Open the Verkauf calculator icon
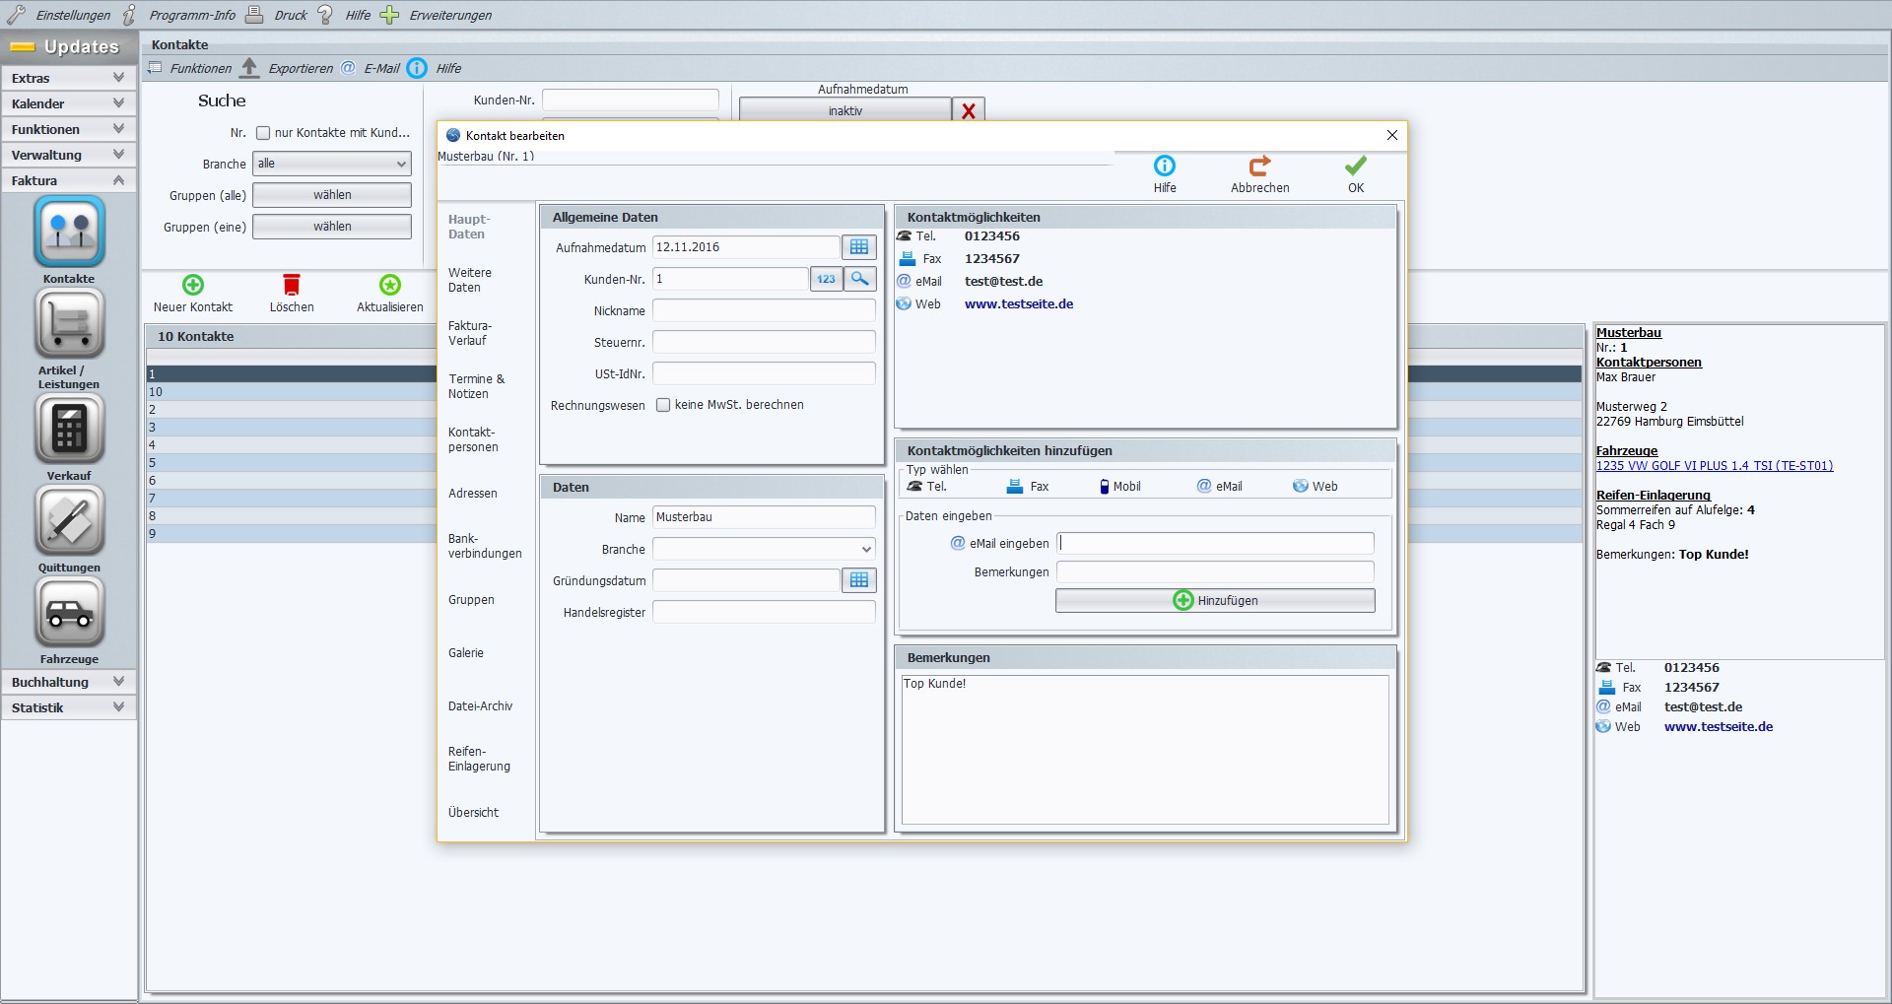The width and height of the screenshot is (1892, 1004). [x=69, y=429]
